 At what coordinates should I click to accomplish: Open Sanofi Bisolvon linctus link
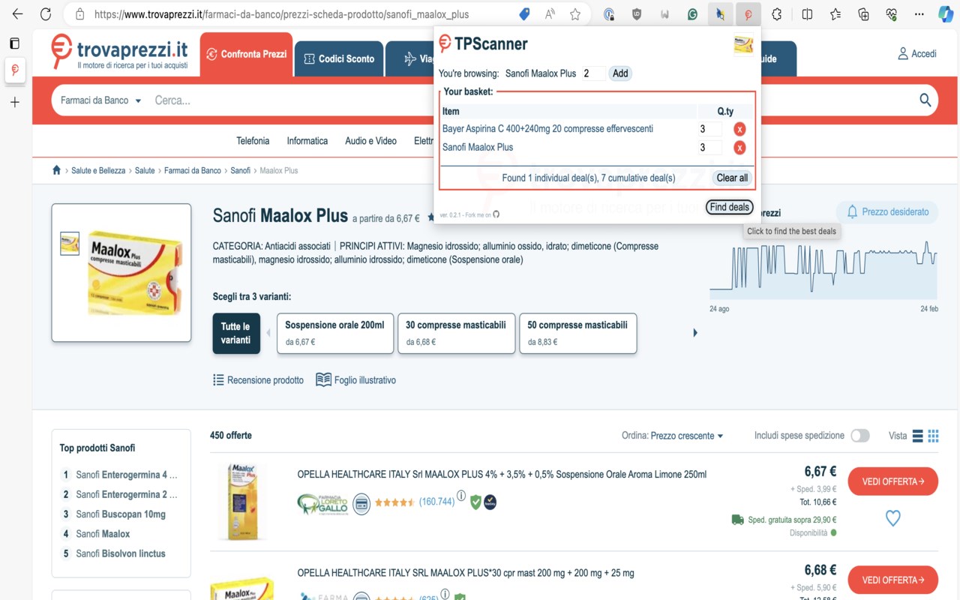pyautogui.click(x=121, y=553)
